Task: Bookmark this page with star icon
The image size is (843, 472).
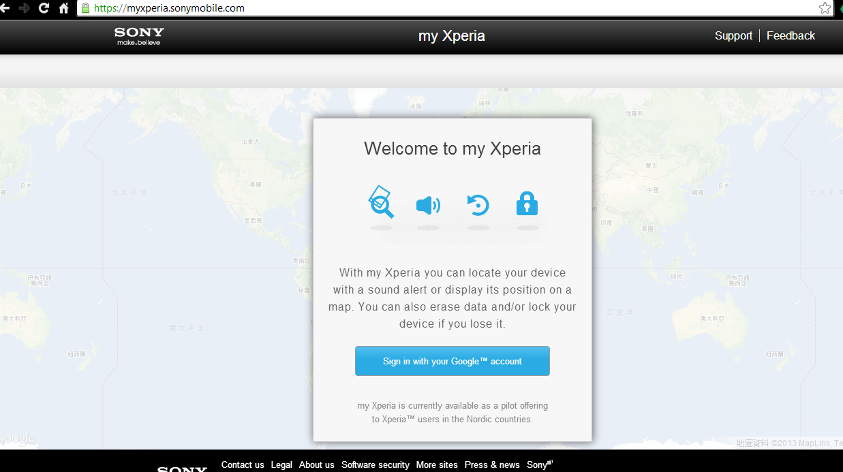Action: coord(825,8)
